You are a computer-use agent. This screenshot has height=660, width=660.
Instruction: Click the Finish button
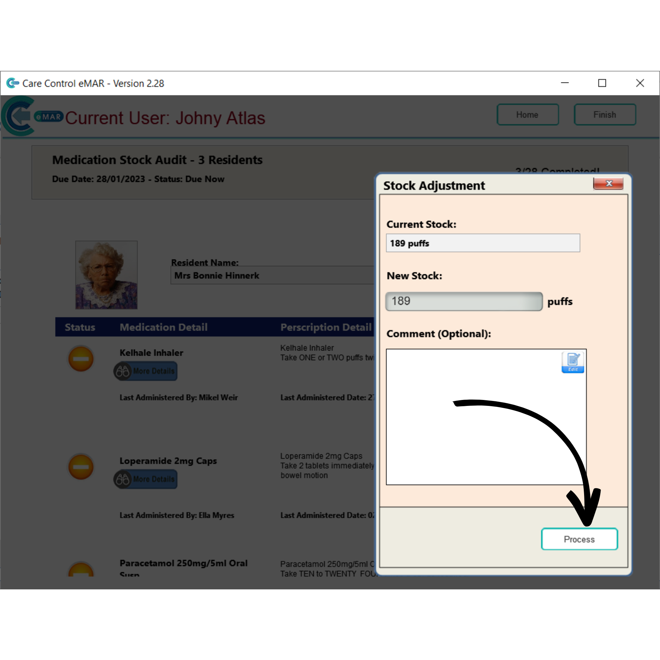[605, 115]
